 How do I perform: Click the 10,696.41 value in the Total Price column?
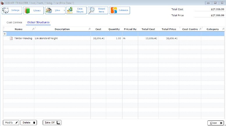click(172, 38)
